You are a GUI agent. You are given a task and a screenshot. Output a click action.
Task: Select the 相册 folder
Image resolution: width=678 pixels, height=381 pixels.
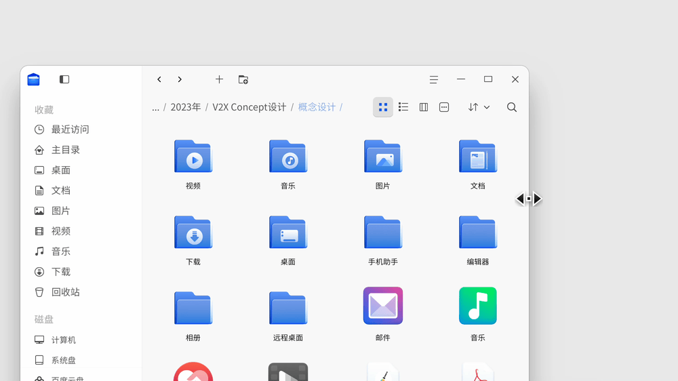tap(193, 308)
